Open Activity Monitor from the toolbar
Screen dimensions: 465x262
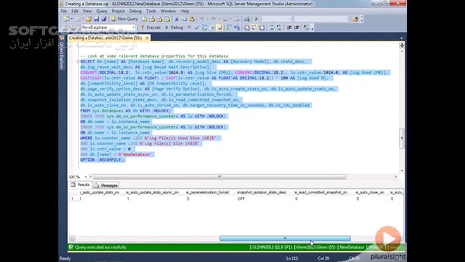(x=246, y=19)
